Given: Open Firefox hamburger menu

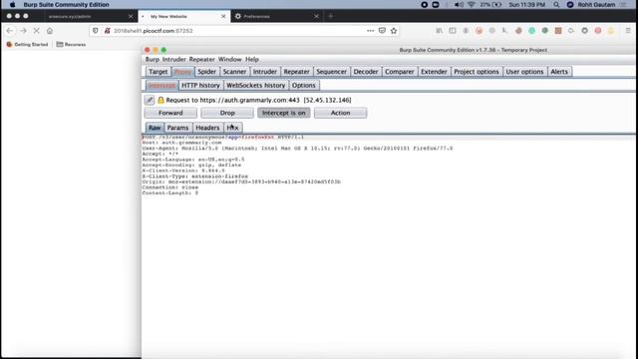Looking at the screenshot, I should 628,31.
